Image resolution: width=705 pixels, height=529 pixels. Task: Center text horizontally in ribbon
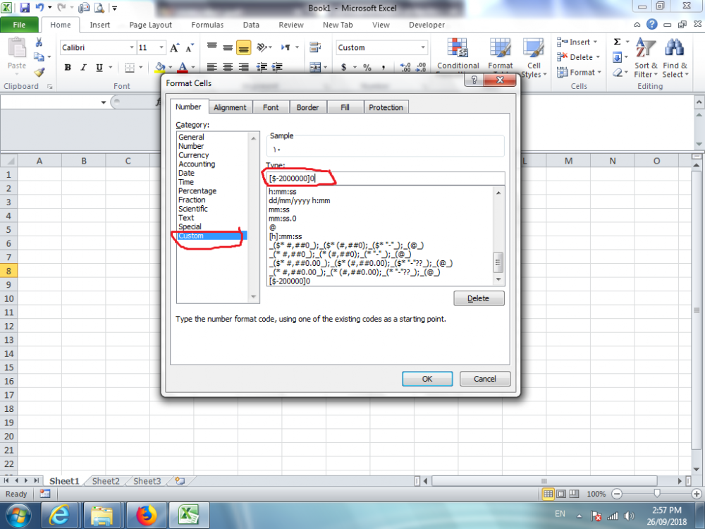[x=228, y=68]
